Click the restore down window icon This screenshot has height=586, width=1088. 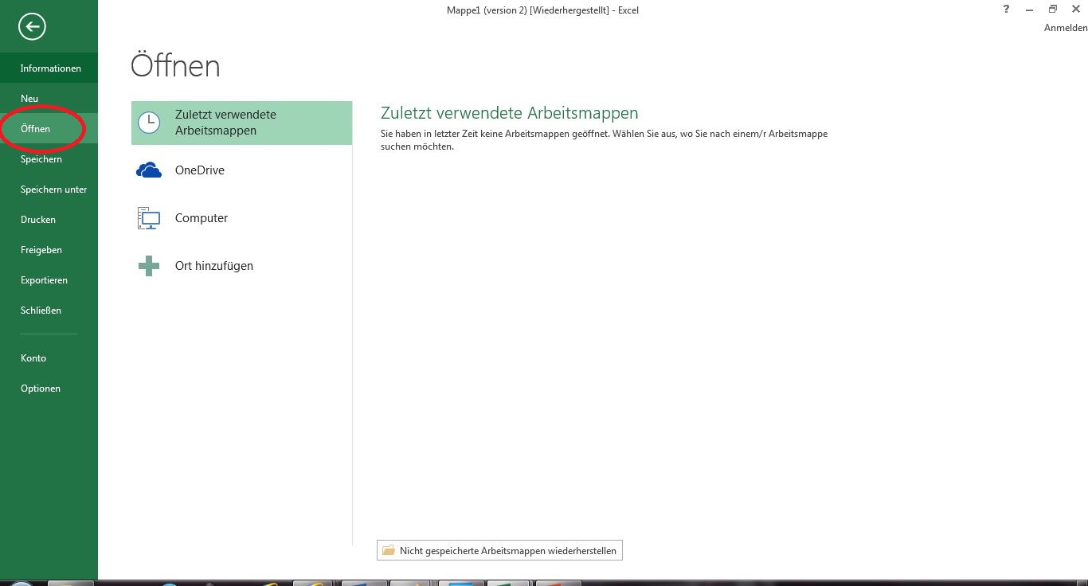pos(1052,10)
